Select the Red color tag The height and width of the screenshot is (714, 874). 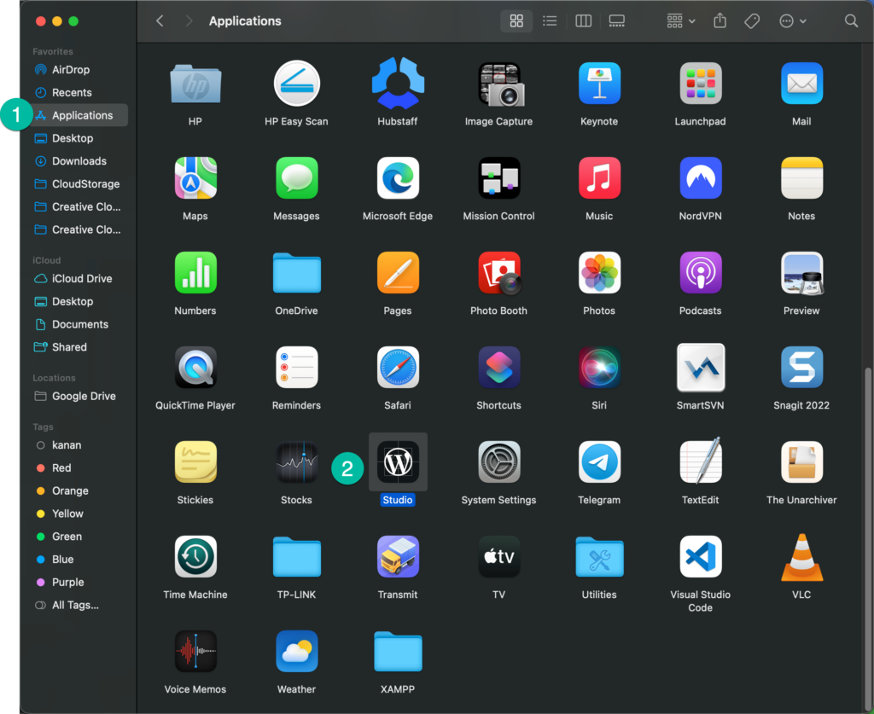click(61, 467)
